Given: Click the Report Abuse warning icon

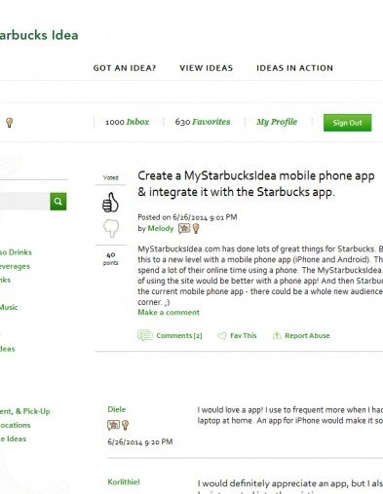Looking at the screenshot, I should pyautogui.click(x=277, y=335).
